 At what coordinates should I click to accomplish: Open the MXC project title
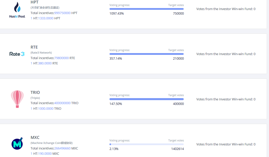point(35,137)
